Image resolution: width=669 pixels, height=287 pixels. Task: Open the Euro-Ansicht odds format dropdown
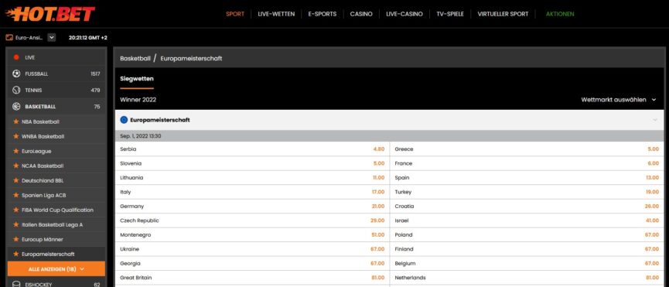(x=52, y=38)
